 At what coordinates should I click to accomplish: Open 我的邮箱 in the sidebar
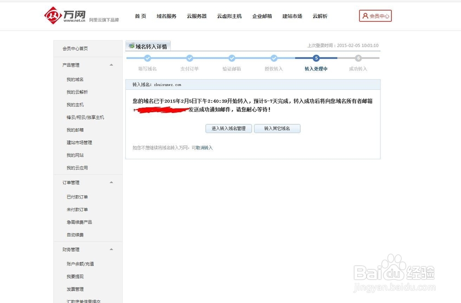tap(75, 130)
